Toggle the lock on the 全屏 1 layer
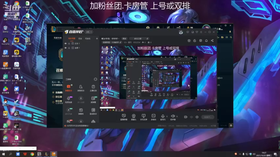 (69, 48)
